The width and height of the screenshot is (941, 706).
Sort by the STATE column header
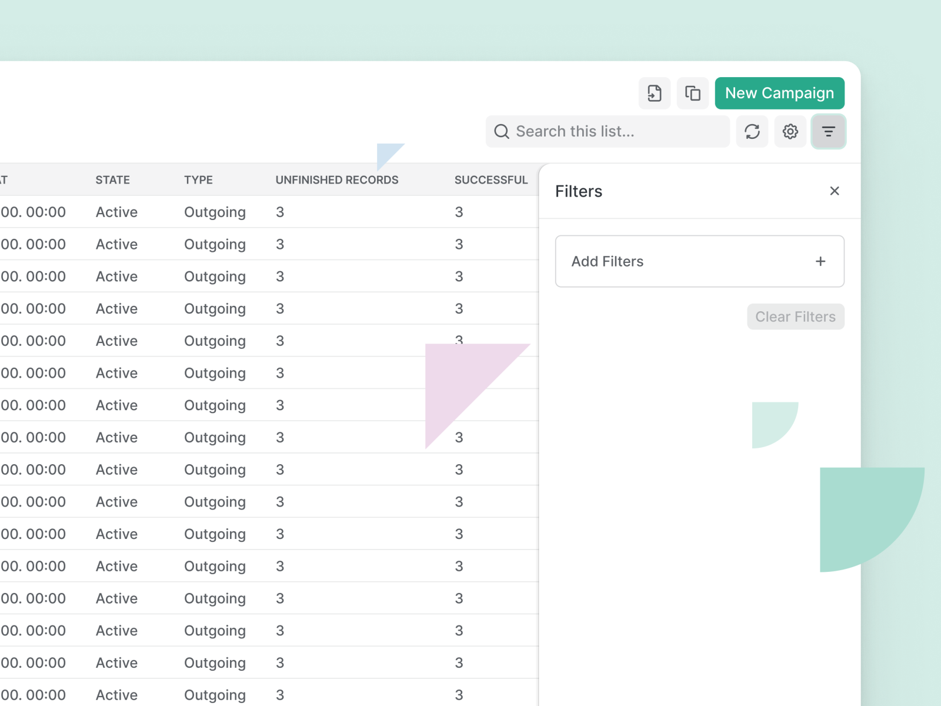pyautogui.click(x=112, y=179)
